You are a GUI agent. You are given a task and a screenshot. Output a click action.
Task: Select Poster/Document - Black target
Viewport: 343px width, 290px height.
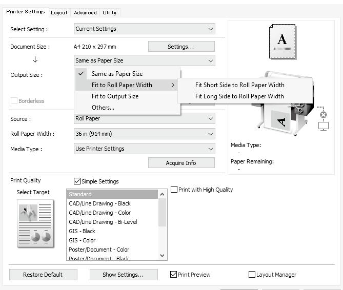point(112,257)
